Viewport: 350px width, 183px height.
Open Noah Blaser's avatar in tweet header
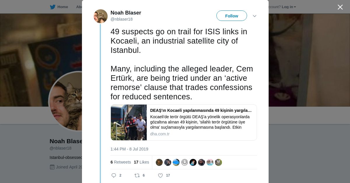coord(101,16)
